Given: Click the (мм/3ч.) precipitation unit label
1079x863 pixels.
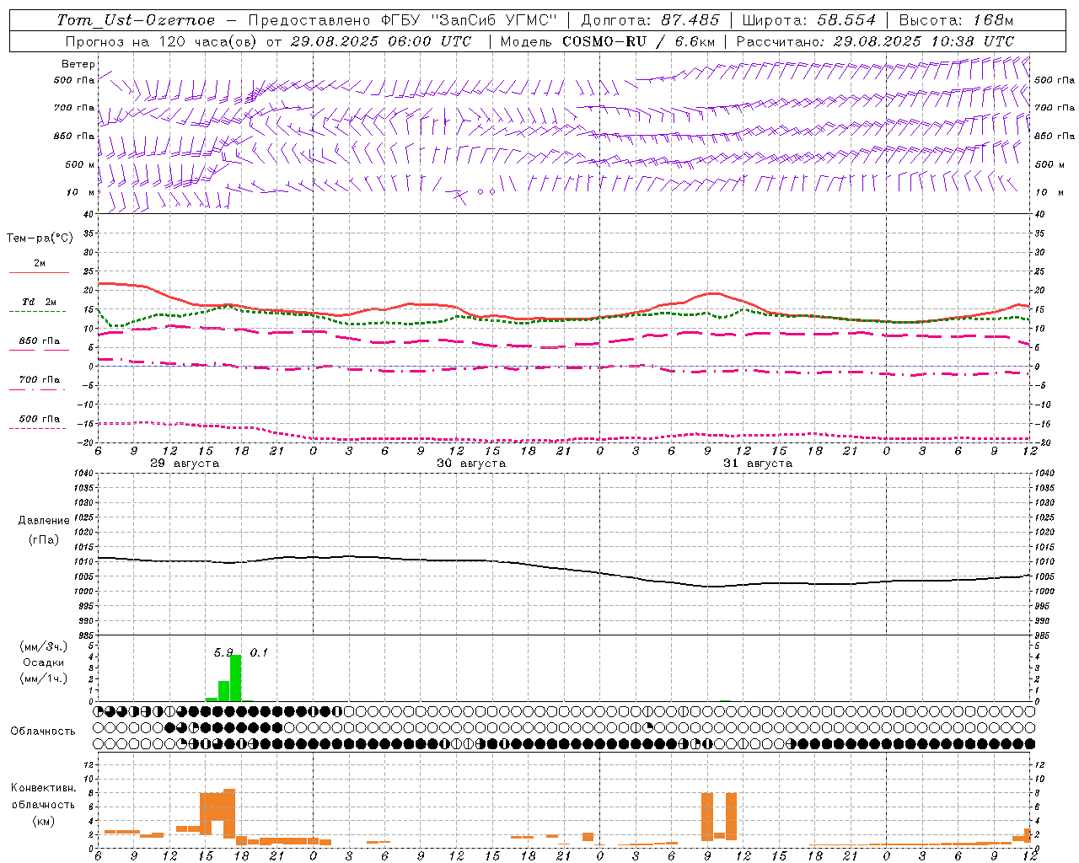Looking at the screenshot, I should (x=44, y=646).
